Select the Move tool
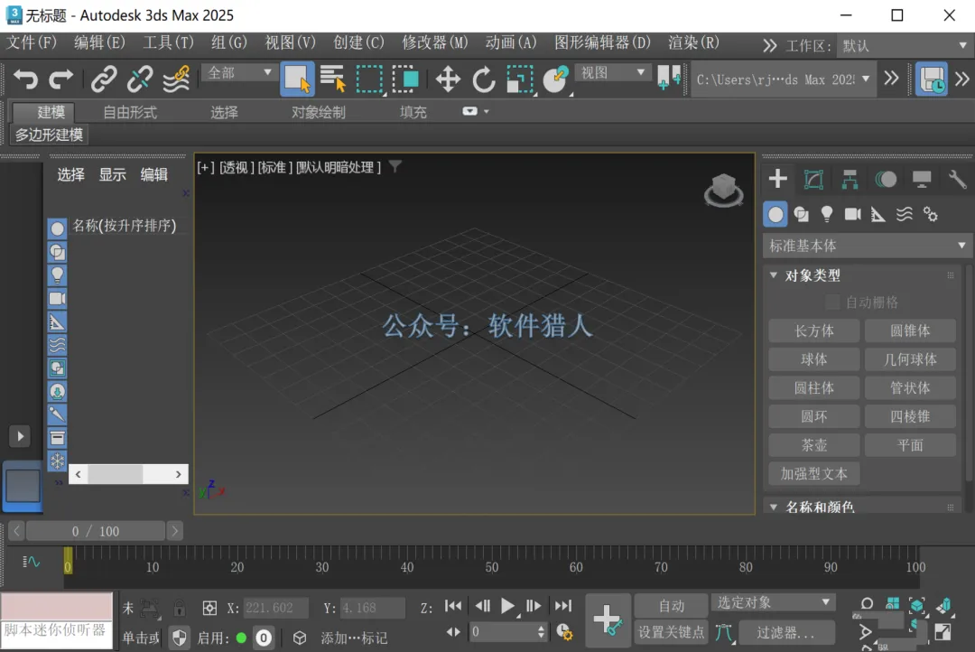Screen dimensions: 975x652 448,79
